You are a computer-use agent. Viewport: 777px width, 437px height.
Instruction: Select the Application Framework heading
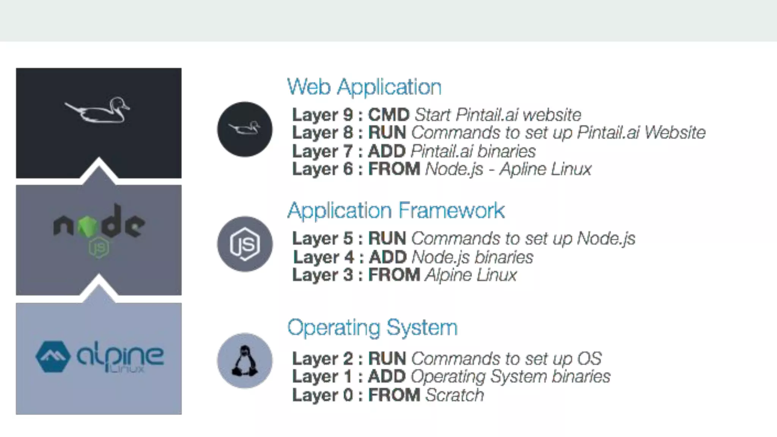point(396,211)
